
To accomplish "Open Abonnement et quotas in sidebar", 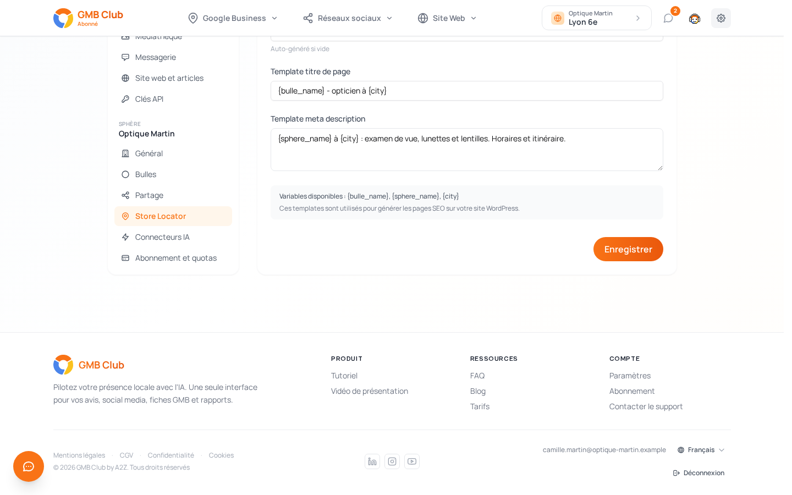I will [x=173, y=258].
